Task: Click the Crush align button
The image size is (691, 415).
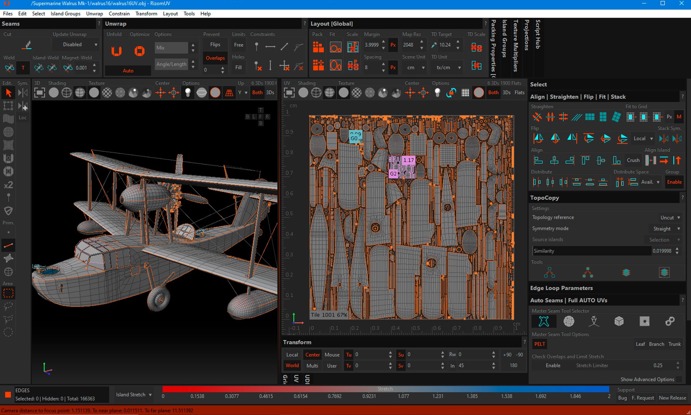Action: pos(633,160)
